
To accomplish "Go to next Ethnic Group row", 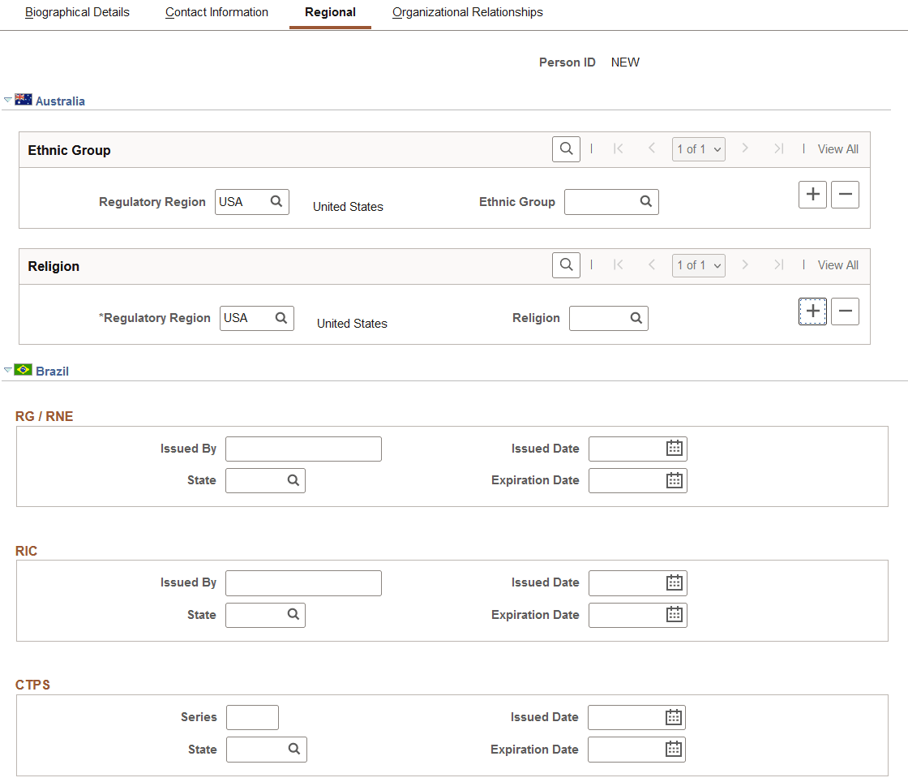I will 745,148.
